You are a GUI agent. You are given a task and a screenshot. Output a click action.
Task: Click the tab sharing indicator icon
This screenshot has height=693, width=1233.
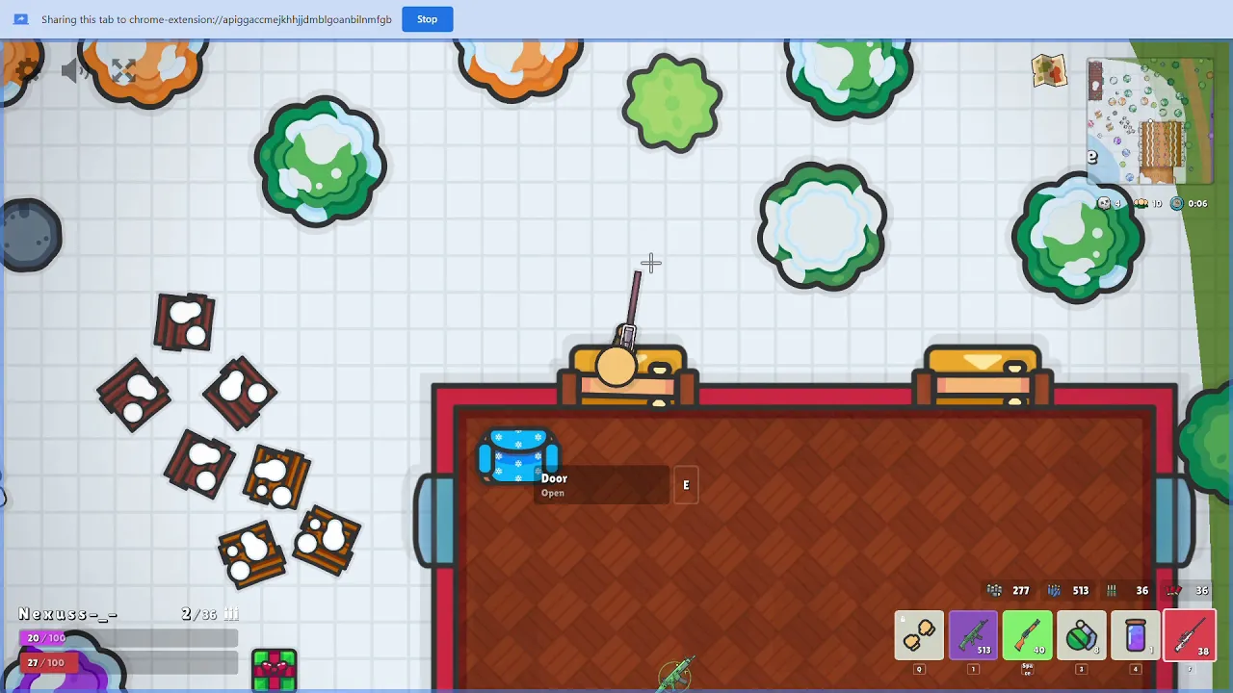[20, 19]
